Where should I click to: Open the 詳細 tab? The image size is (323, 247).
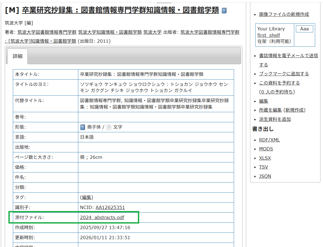coord(17,56)
